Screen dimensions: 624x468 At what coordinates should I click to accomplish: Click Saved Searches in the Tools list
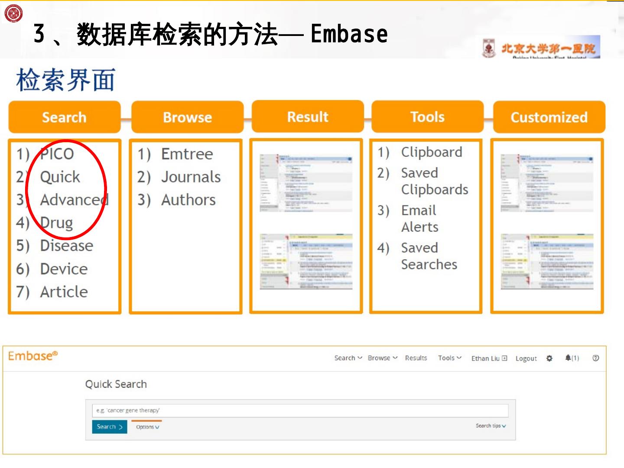tap(429, 256)
